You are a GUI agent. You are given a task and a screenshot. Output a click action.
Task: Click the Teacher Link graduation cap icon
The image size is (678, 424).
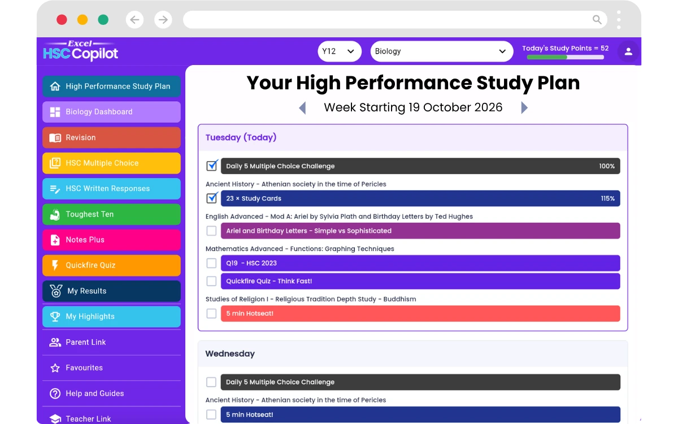point(55,419)
